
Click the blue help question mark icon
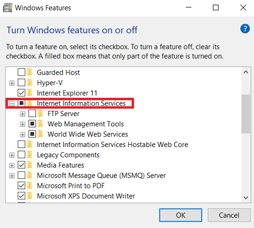[245, 28]
